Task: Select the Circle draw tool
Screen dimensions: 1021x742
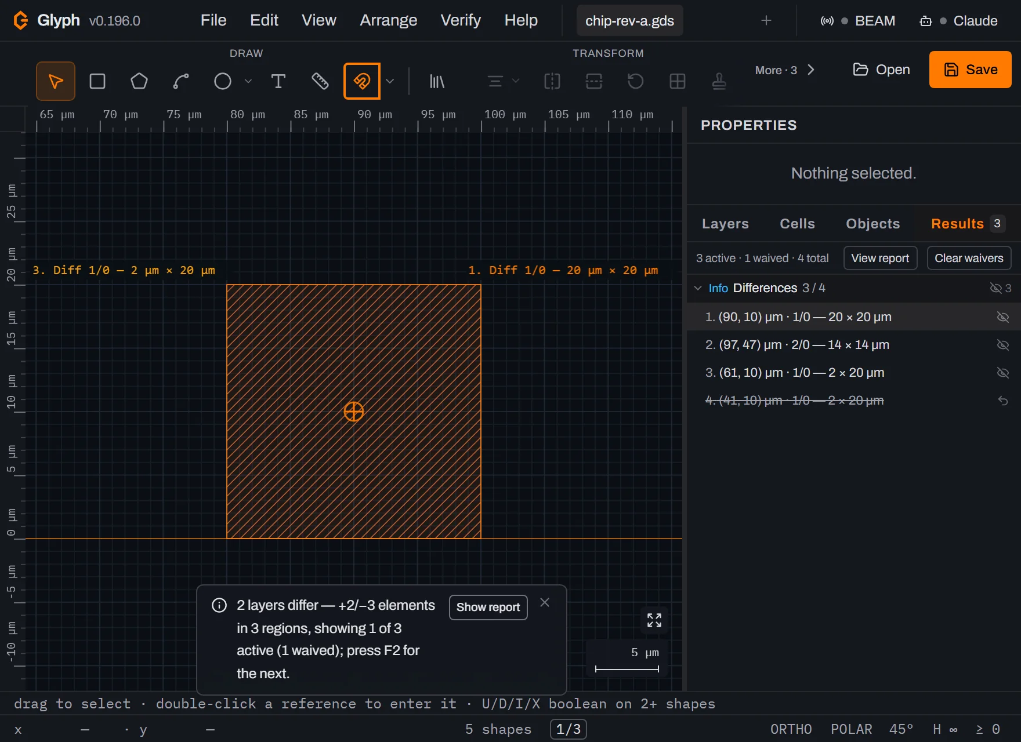Action: tap(223, 81)
